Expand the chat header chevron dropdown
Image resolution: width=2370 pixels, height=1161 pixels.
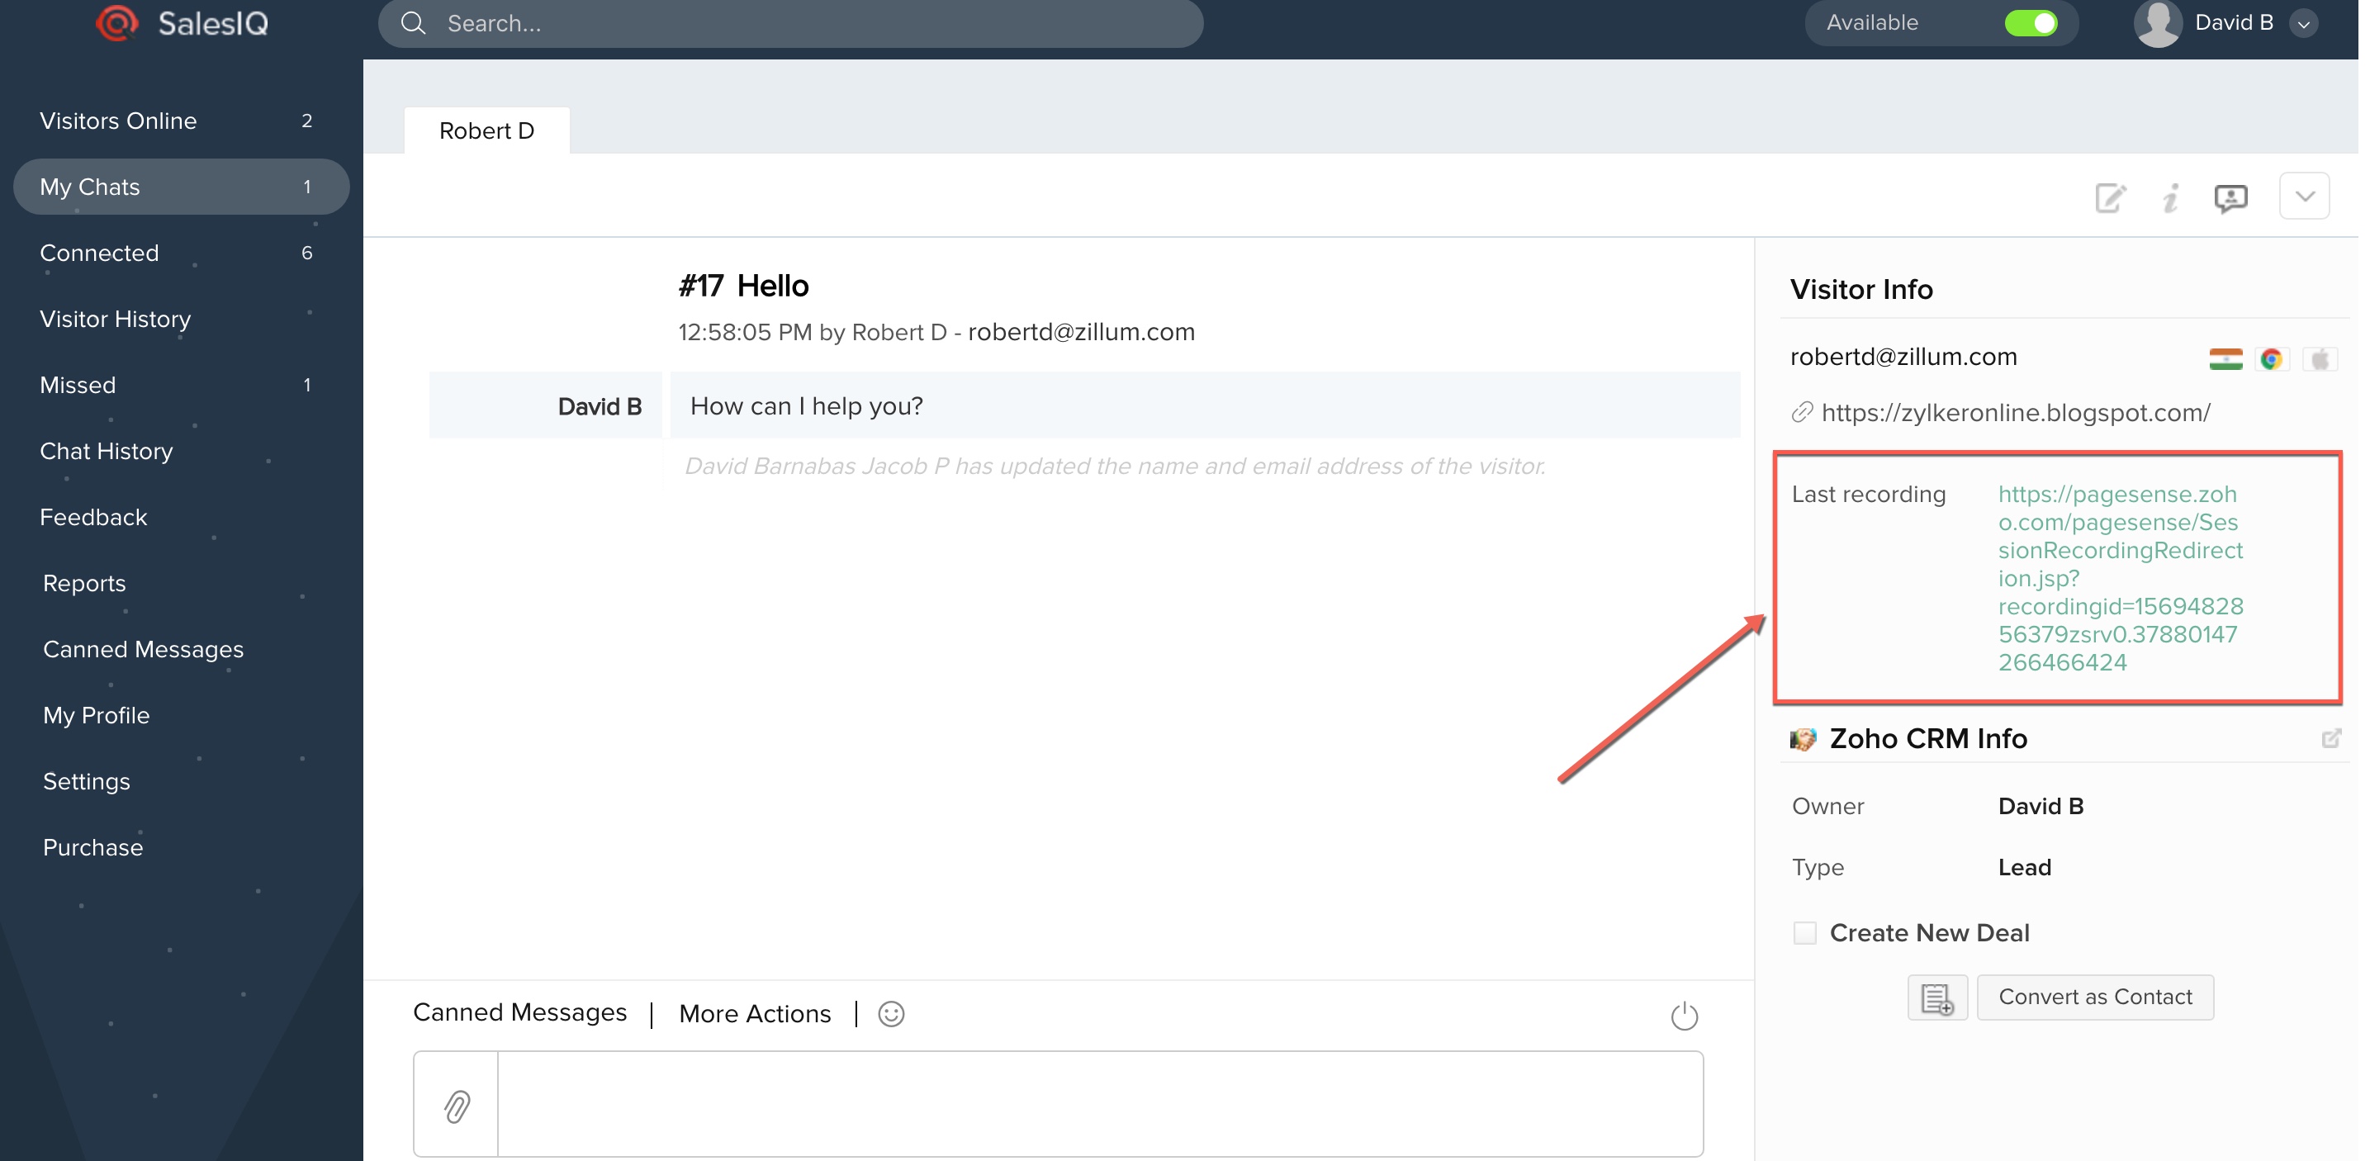(2304, 196)
